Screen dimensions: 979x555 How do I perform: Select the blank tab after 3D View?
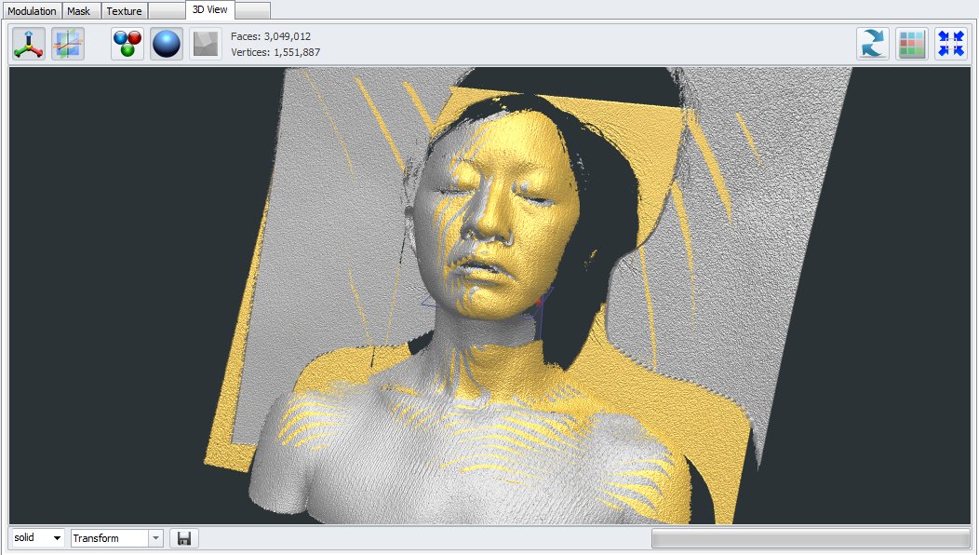(x=253, y=10)
